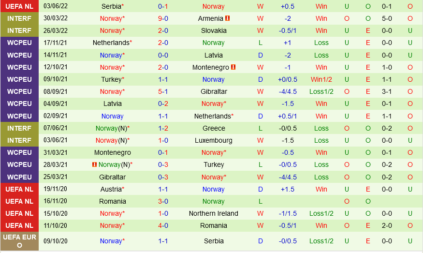Viewport: 423px width, 253px height.
Task: Select the 4-0 score versus Romania
Action: (163, 225)
